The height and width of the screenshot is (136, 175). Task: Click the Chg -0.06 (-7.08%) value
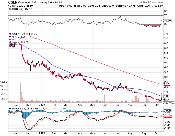coord(149,6)
